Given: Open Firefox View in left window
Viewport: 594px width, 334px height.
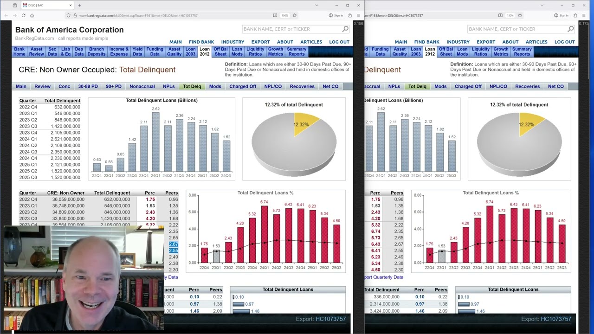Looking at the screenshot, I should (x=15, y=5).
